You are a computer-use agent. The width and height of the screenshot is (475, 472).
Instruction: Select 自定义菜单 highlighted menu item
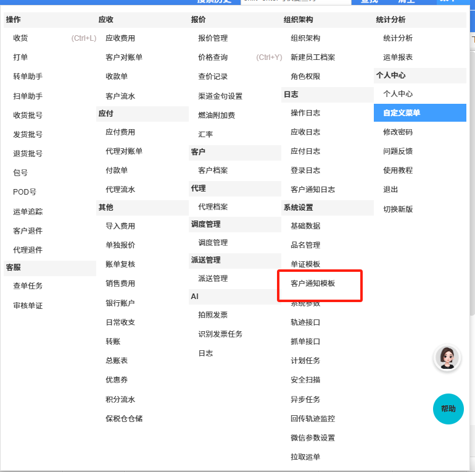[x=402, y=113]
